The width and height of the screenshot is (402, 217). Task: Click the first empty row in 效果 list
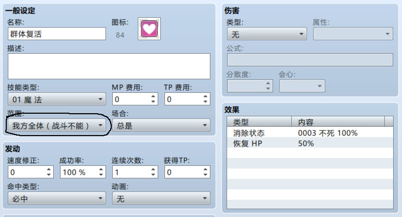tap(310, 153)
